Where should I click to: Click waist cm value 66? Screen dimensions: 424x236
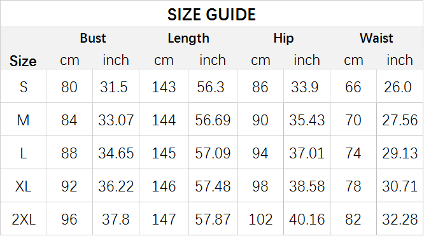[353, 87]
